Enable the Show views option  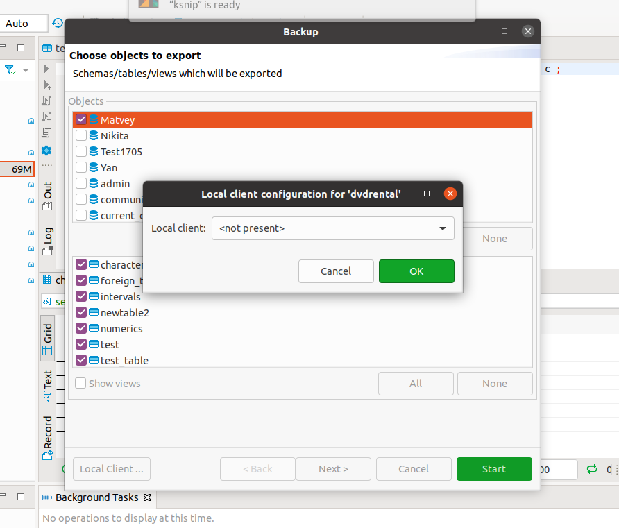(80, 383)
